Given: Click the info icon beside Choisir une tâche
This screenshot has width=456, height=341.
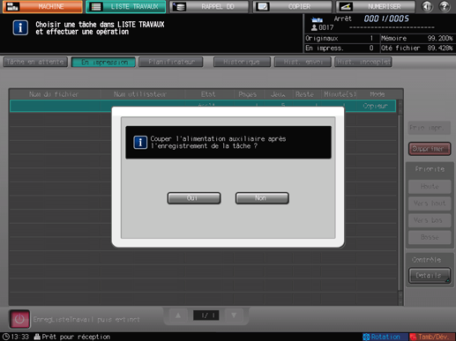Looking at the screenshot, I should click(x=20, y=28).
